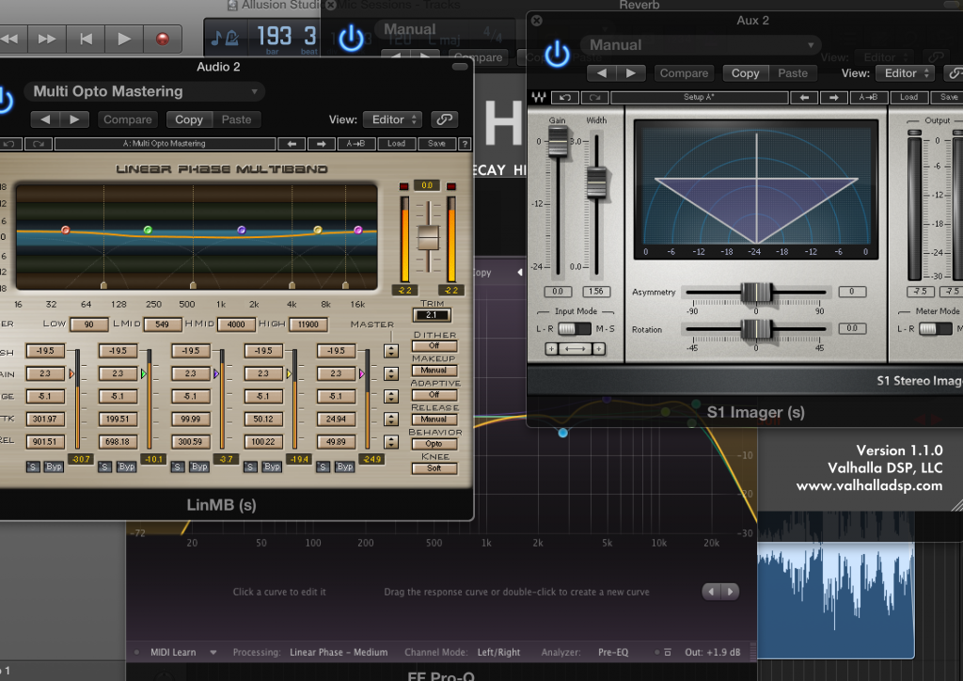Click the link icon in the Audio 2 window
The image size is (963, 681).
pos(444,119)
